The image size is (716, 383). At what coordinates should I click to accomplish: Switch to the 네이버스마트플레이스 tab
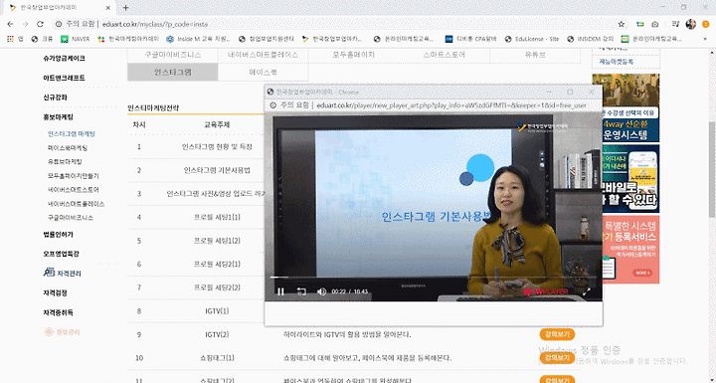point(263,55)
